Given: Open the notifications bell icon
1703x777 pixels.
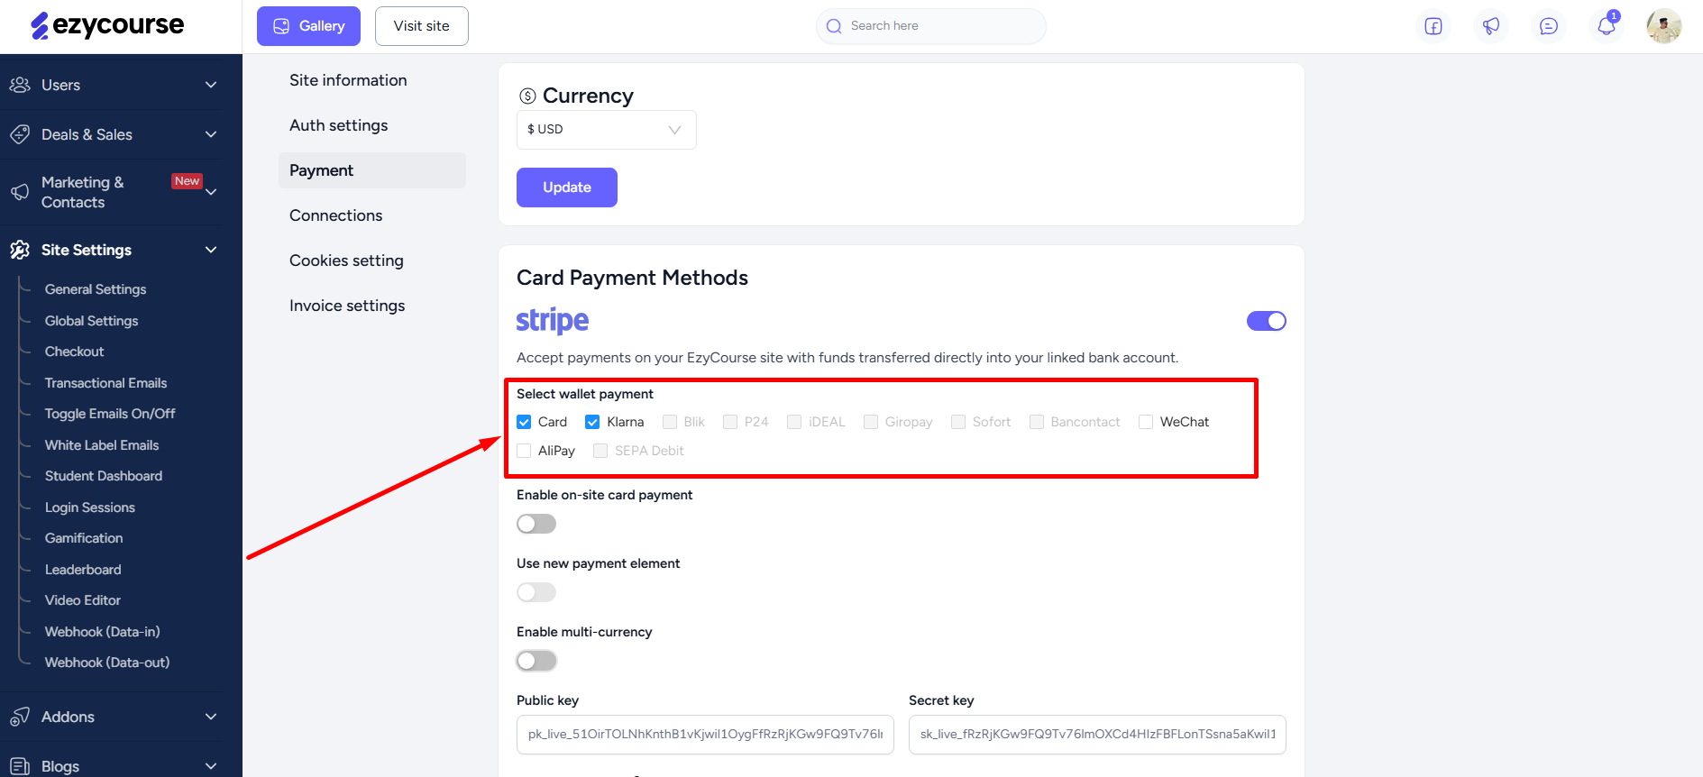Looking at the screenshot, I should pyautogui.click(x=1607, y=26).
